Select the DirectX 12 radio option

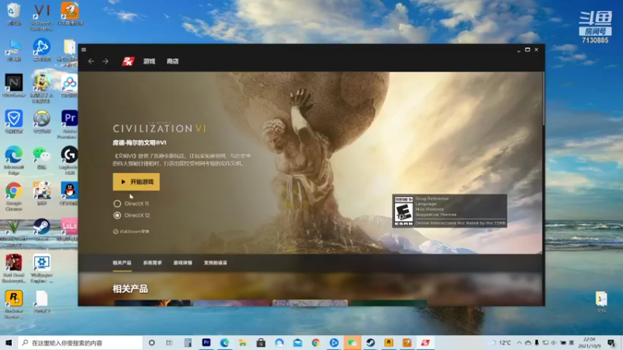[118, 215]
